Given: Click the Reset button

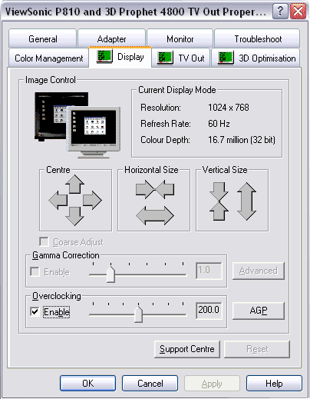Looking at the screenshot, I should pyautogui.click(x=257, y=349).
